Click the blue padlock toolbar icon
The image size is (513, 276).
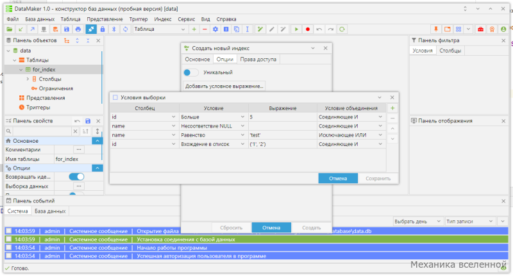(103, 29)
